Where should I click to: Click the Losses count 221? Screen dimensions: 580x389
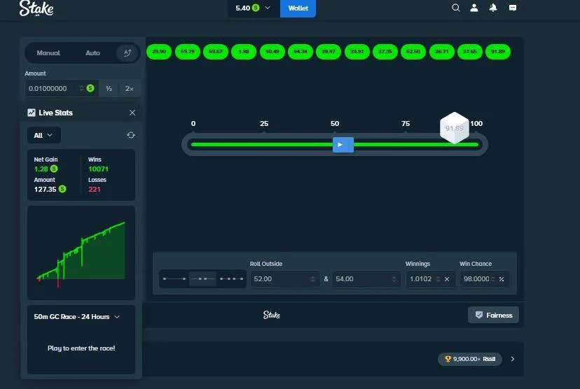(95, 189)
